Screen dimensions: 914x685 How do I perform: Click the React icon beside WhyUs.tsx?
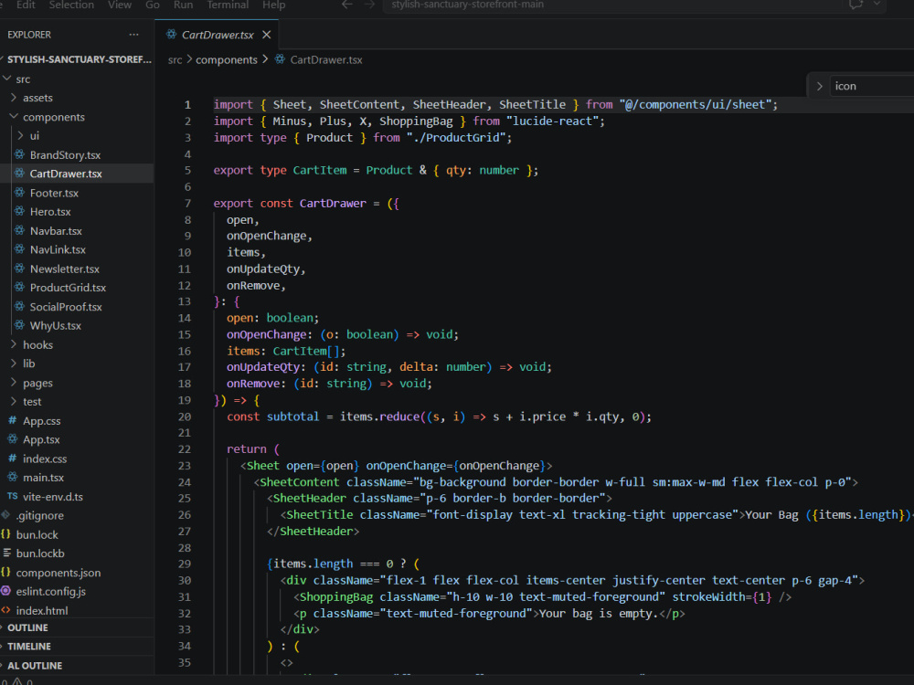[x=19, y=325]
